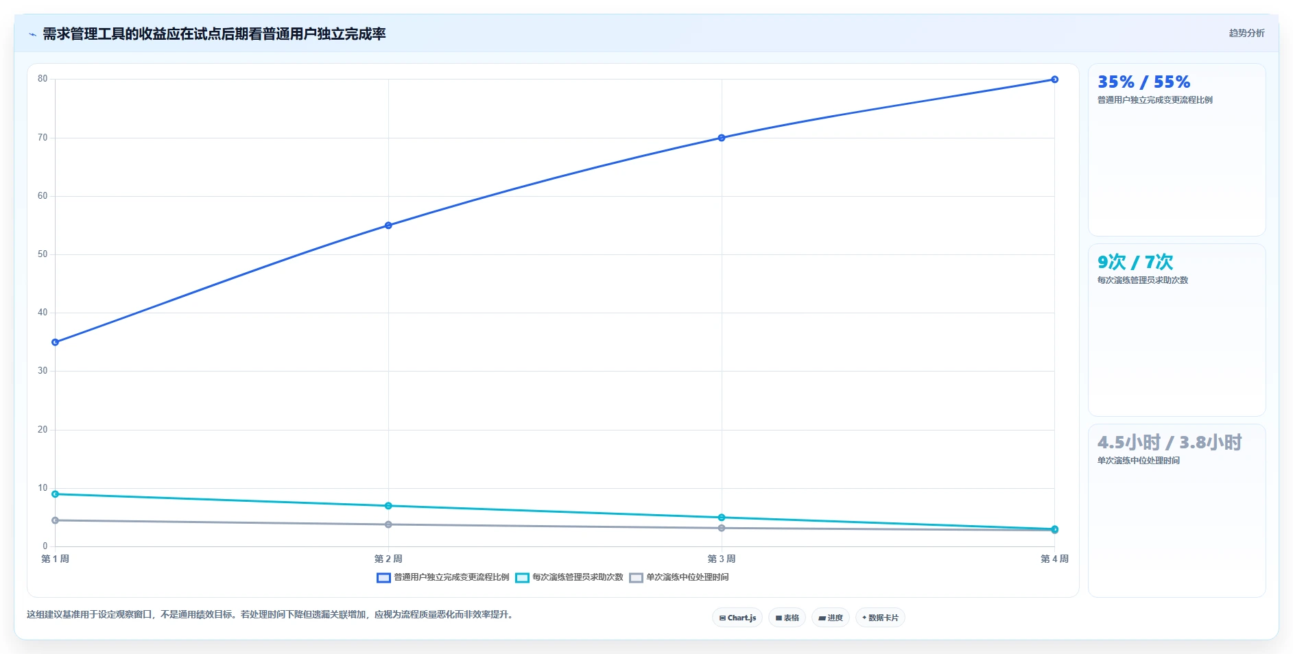Viewport: 1293px width, 654px height.
Task: Click the card caption 单次演练中位处理时间
Action: point(1139,461)
